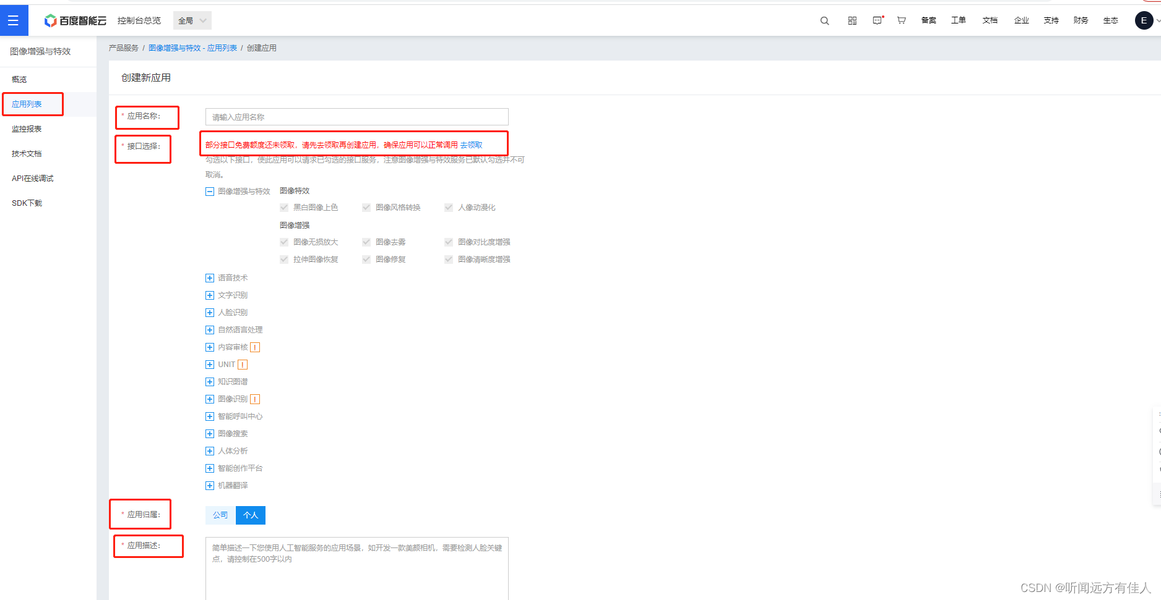Image resolution: width=1161 pixels, height=600 pixels.
Task: Focus the 应用描述 text area
Action: coord(357,568)
